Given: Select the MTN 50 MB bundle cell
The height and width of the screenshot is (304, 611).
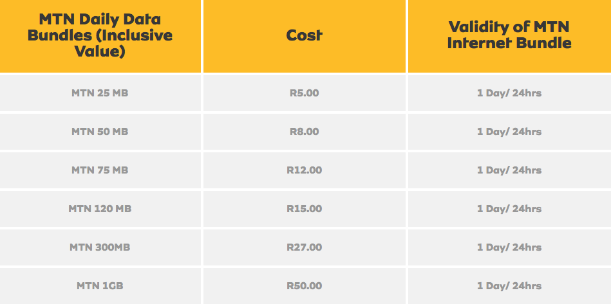Looking at the screenshot, I should pyautogui.click(x=100, y=131).
